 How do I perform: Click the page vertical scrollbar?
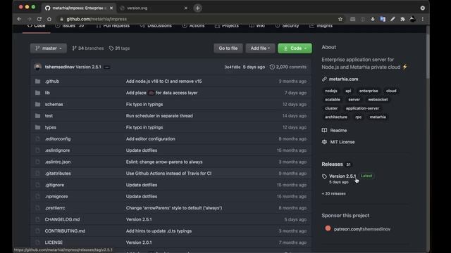click(x=428, y=51)
